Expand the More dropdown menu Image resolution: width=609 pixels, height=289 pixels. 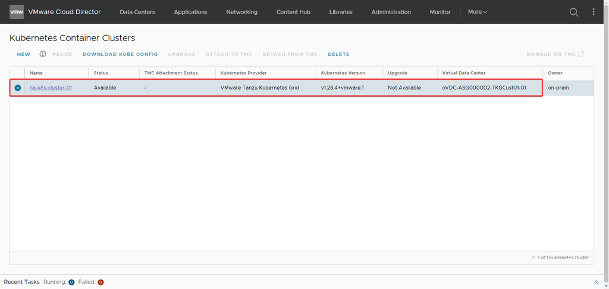click(478, 12)
